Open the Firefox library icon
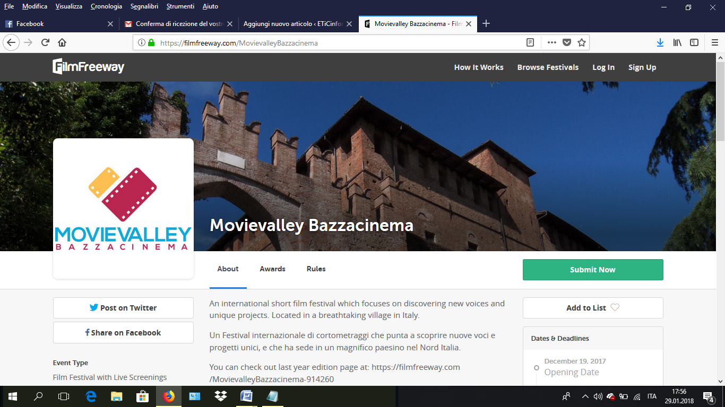This screenshot has height=407, width=725. pos(678,43)
